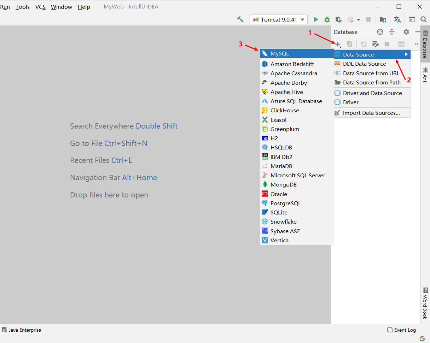Click the Search Everywhere magnifier icon
Image resolution: width=430 pixels, height=343 pixels.
tap(424, 19)
